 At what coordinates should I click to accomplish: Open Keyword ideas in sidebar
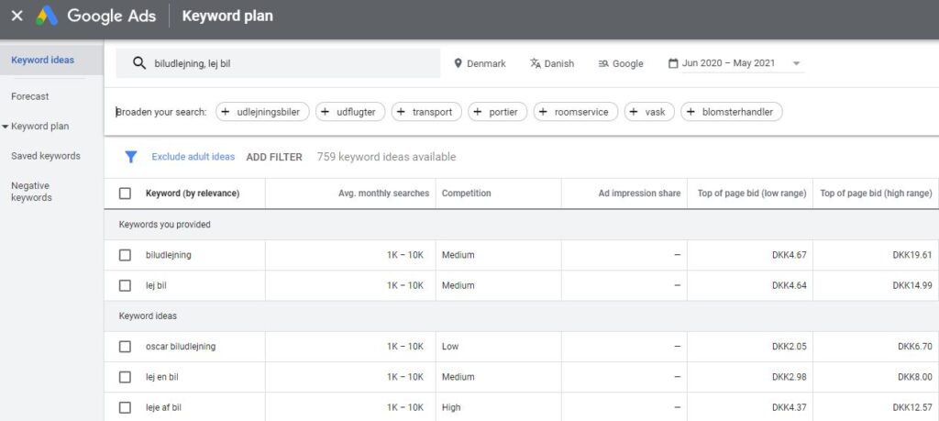click(x=42, y=60)
